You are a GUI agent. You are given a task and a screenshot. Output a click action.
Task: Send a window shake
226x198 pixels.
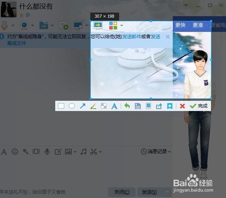tap(36, 152)
